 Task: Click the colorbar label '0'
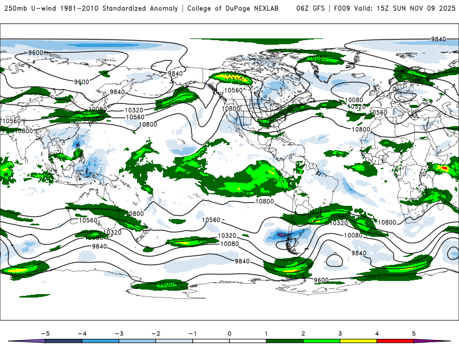[x=229, y=334]
